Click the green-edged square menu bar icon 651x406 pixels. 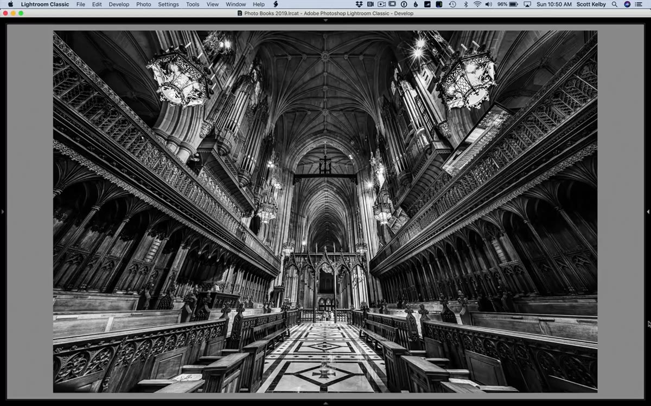coord(439,4)
